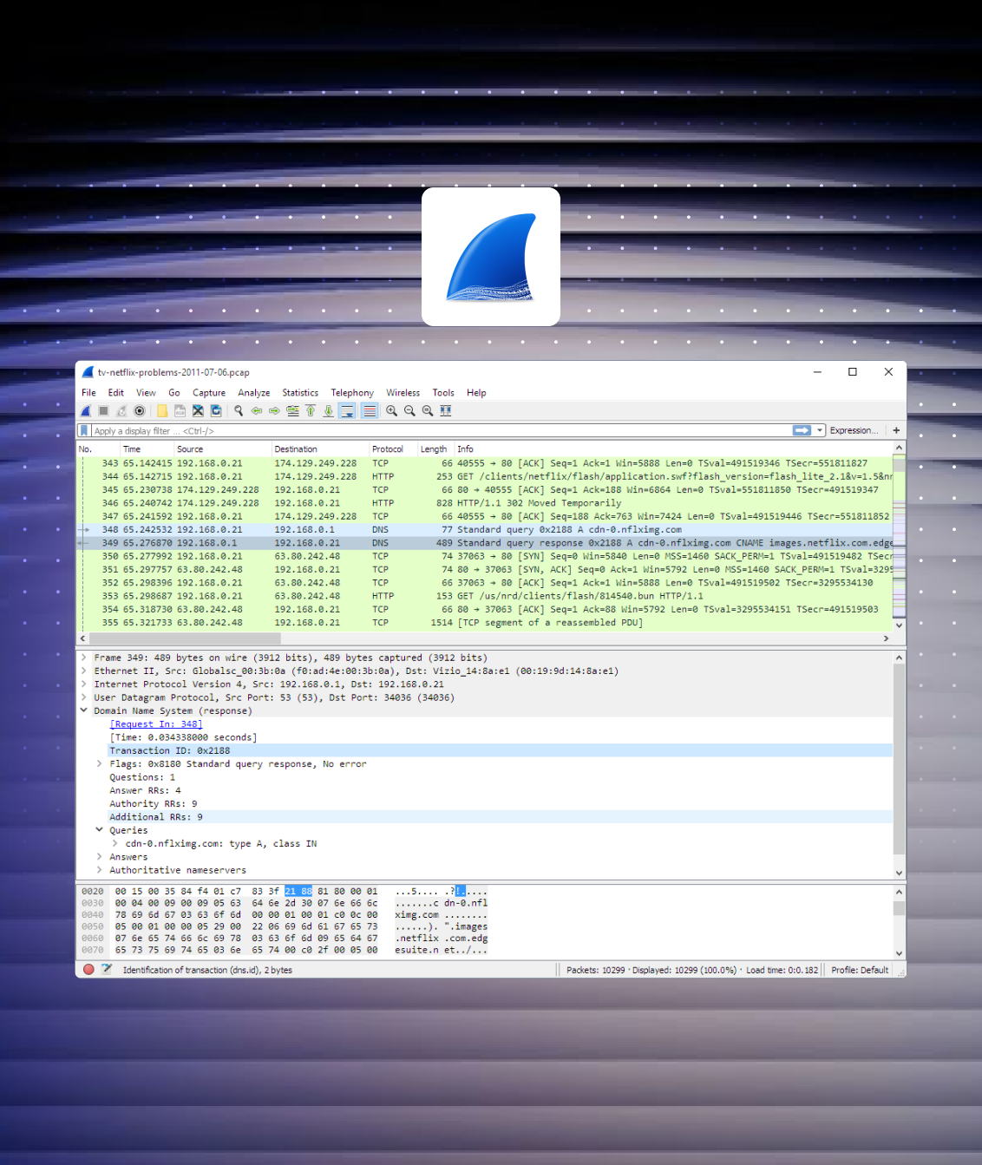Image resolution: width=982 pixels, height=1165 pixels.
Task: Sort by the Destination column header
Action: tap(320, 449)
